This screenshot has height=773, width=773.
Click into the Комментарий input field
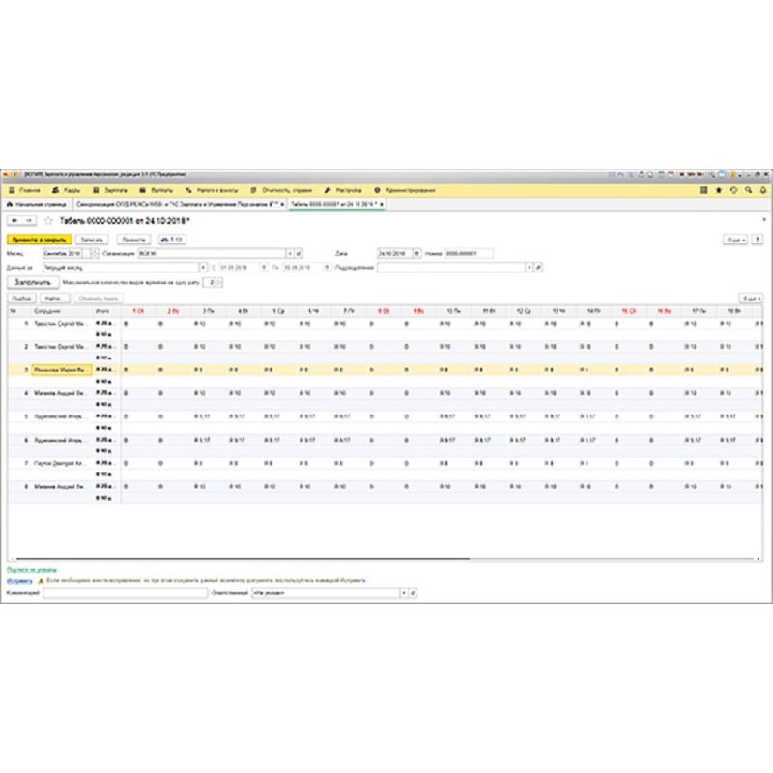[124, 593]
